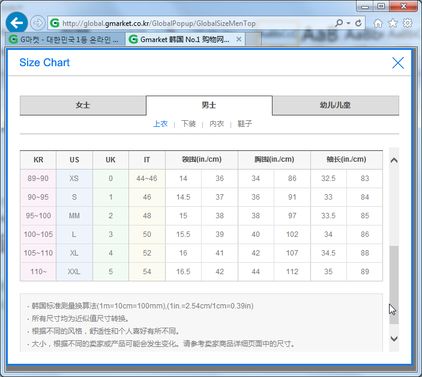Open the 下装 size link

click(188, 124)
